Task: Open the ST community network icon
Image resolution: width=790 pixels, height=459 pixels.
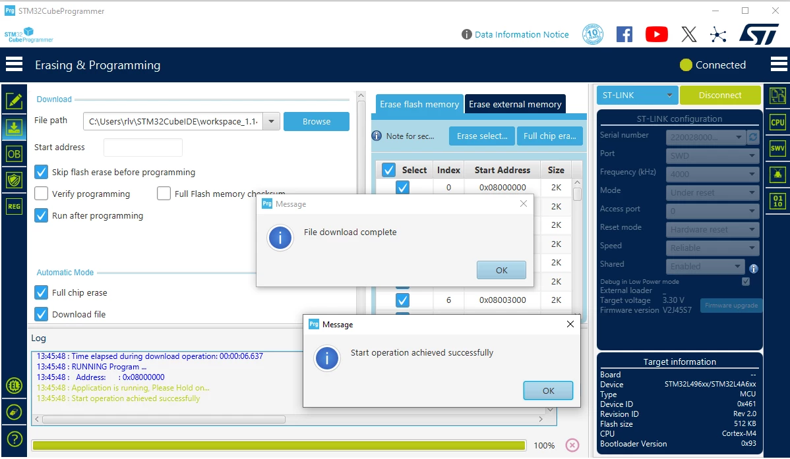Action: [718, 34]
